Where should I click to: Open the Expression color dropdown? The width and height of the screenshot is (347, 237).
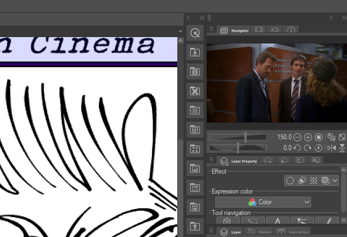click(x=263, y=202)
